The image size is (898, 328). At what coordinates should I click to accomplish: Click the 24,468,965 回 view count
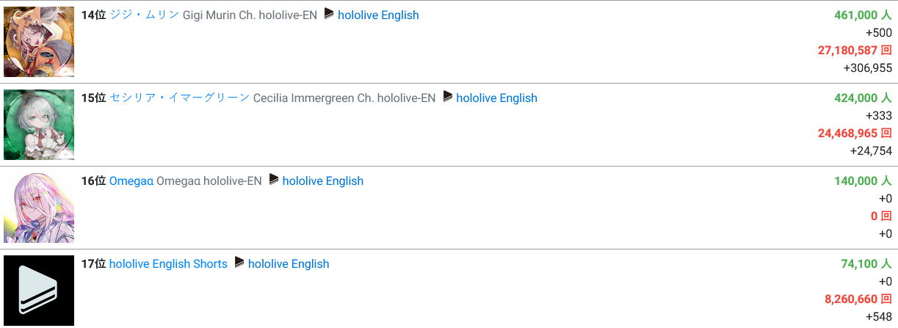pos(855,133)
